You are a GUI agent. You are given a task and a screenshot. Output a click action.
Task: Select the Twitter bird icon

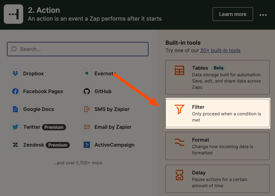tap(15, 127)
